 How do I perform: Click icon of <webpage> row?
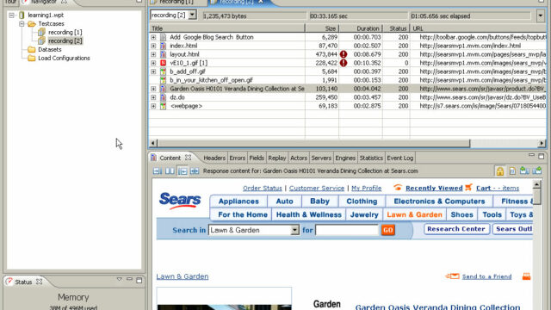pos(163,106)
